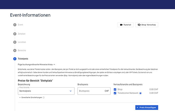Click the step 2 circle for Zeitplan
175x111 pixels.
tap(15, 34)
